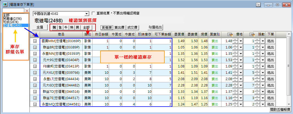Open the 中國信託證-6162 account dropdown
293x114 pixels.
pyautogui.click(x=87, y=13)
